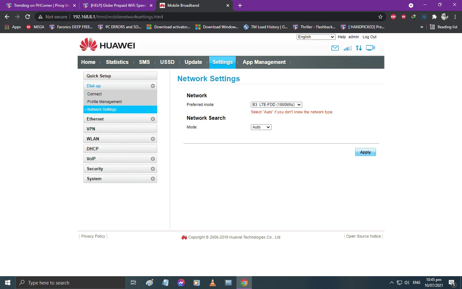Click the Type here to search box
The height and width of the screenshot is (289, 462).
pos(71,283)
